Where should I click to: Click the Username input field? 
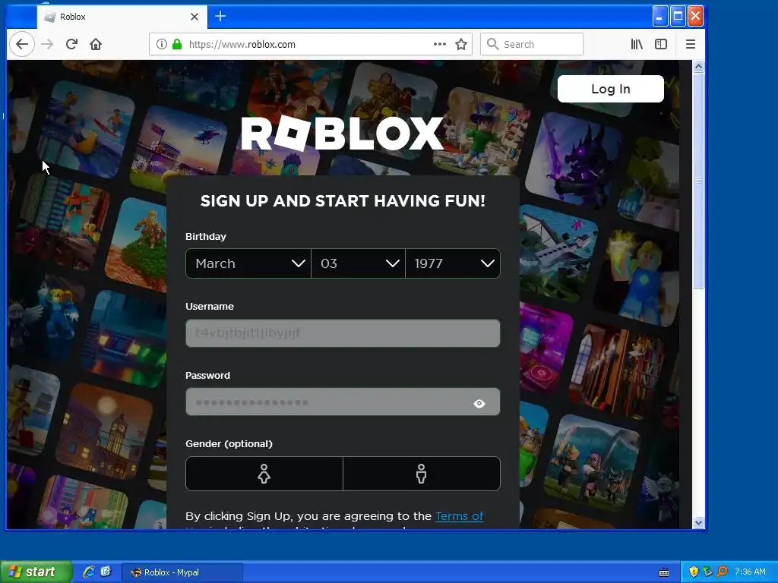pyautogui.click(x=343, y=333)
